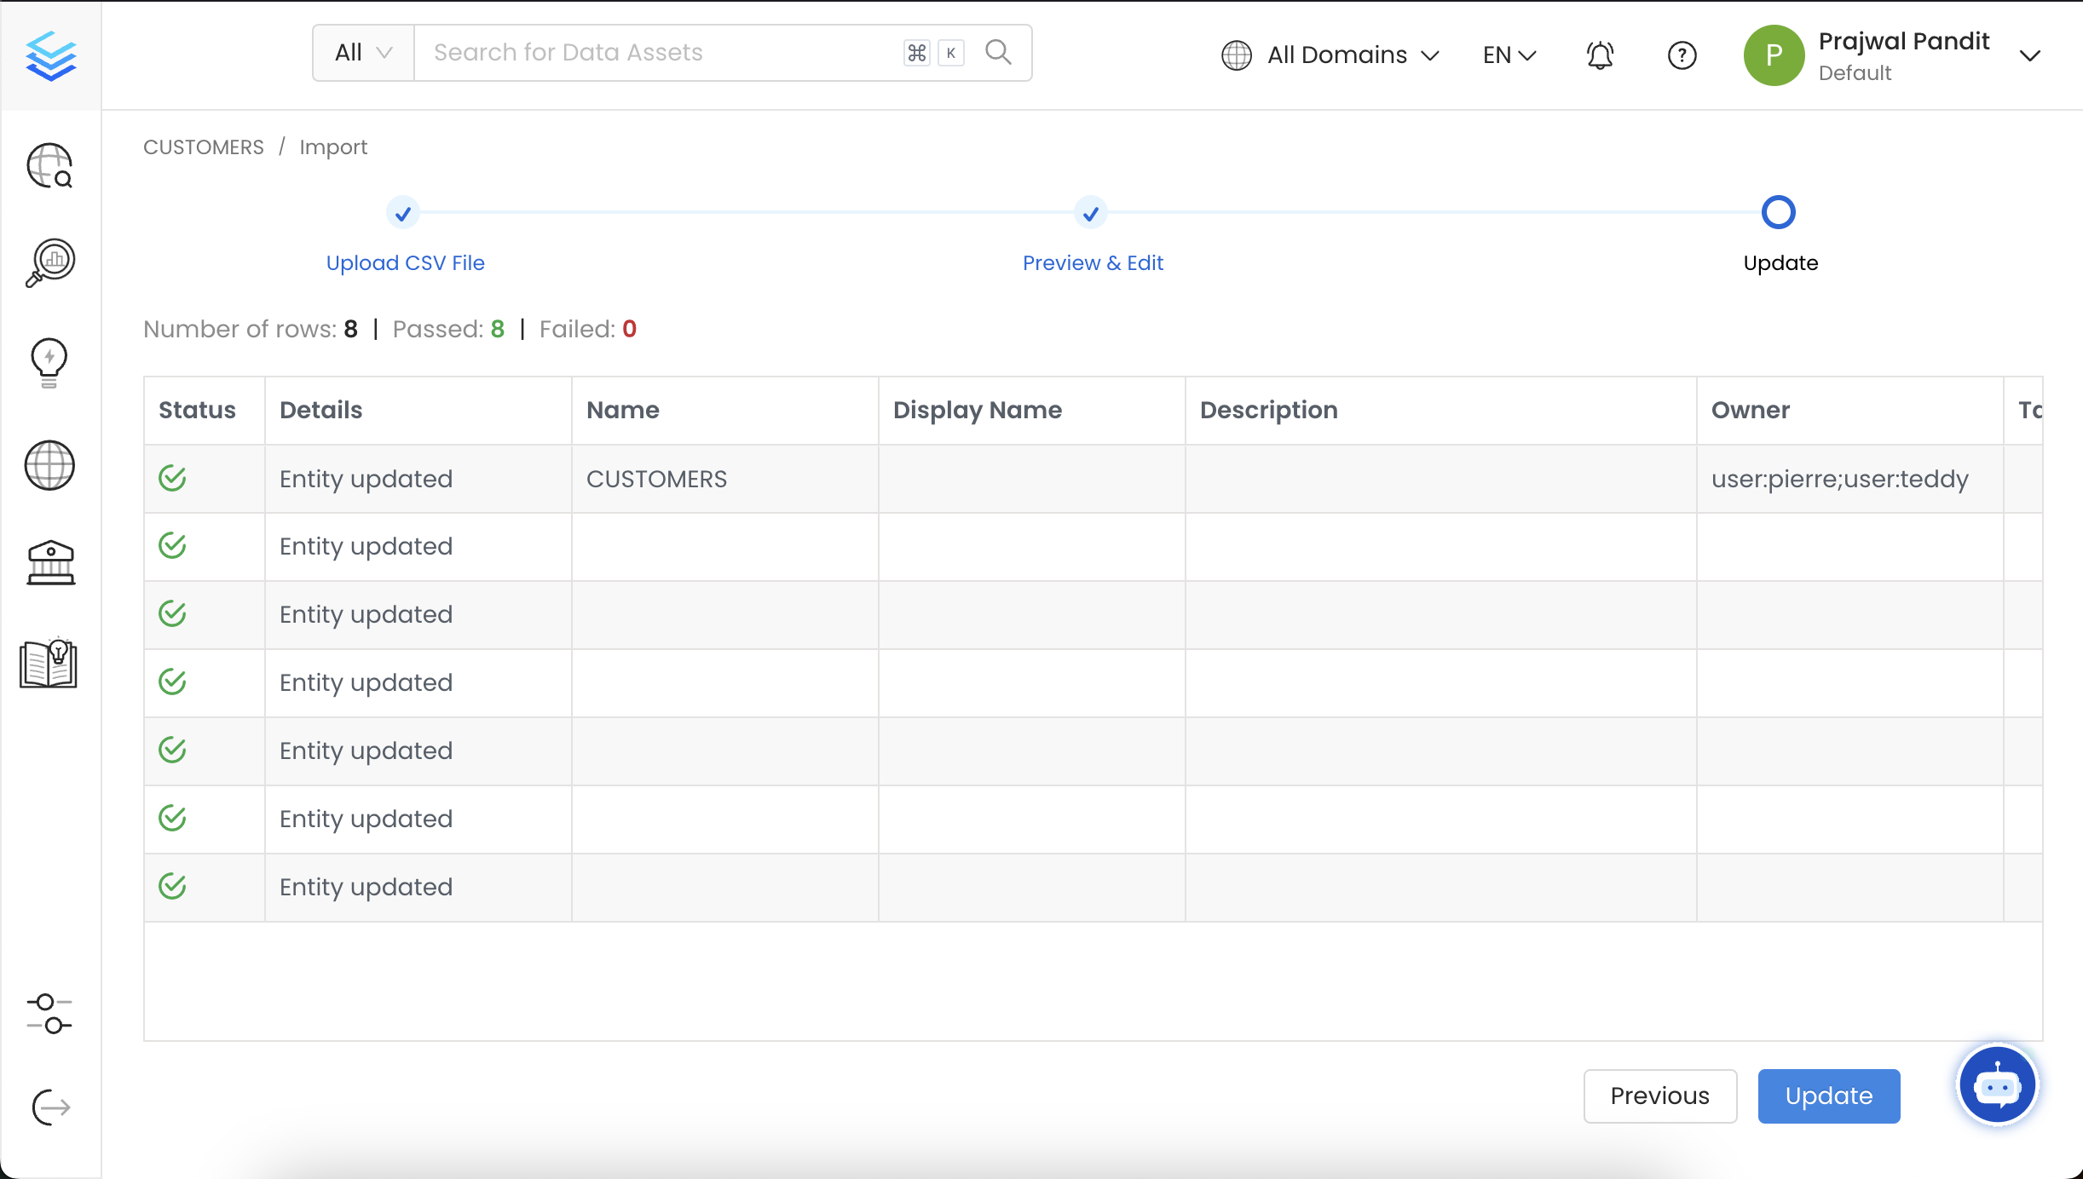Open the Explore search icon in sidebar
Image resolution: width=2083 pixels, height=1179 pixels.
[x=49, y=166]
